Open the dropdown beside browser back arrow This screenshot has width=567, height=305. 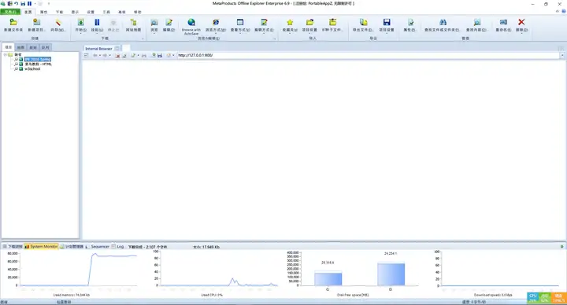tap(100, 56)
